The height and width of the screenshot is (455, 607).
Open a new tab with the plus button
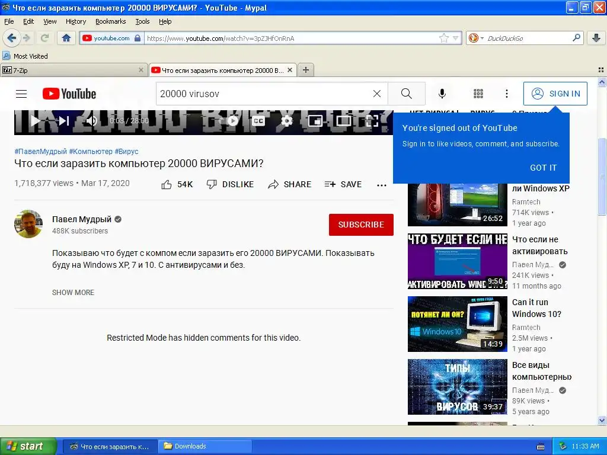(306, 70)
